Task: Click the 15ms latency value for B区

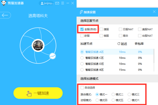Action: tap(122, 70)
